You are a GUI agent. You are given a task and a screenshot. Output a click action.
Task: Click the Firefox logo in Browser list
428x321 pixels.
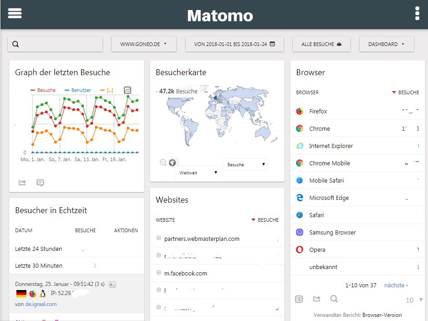pos(300,111)
